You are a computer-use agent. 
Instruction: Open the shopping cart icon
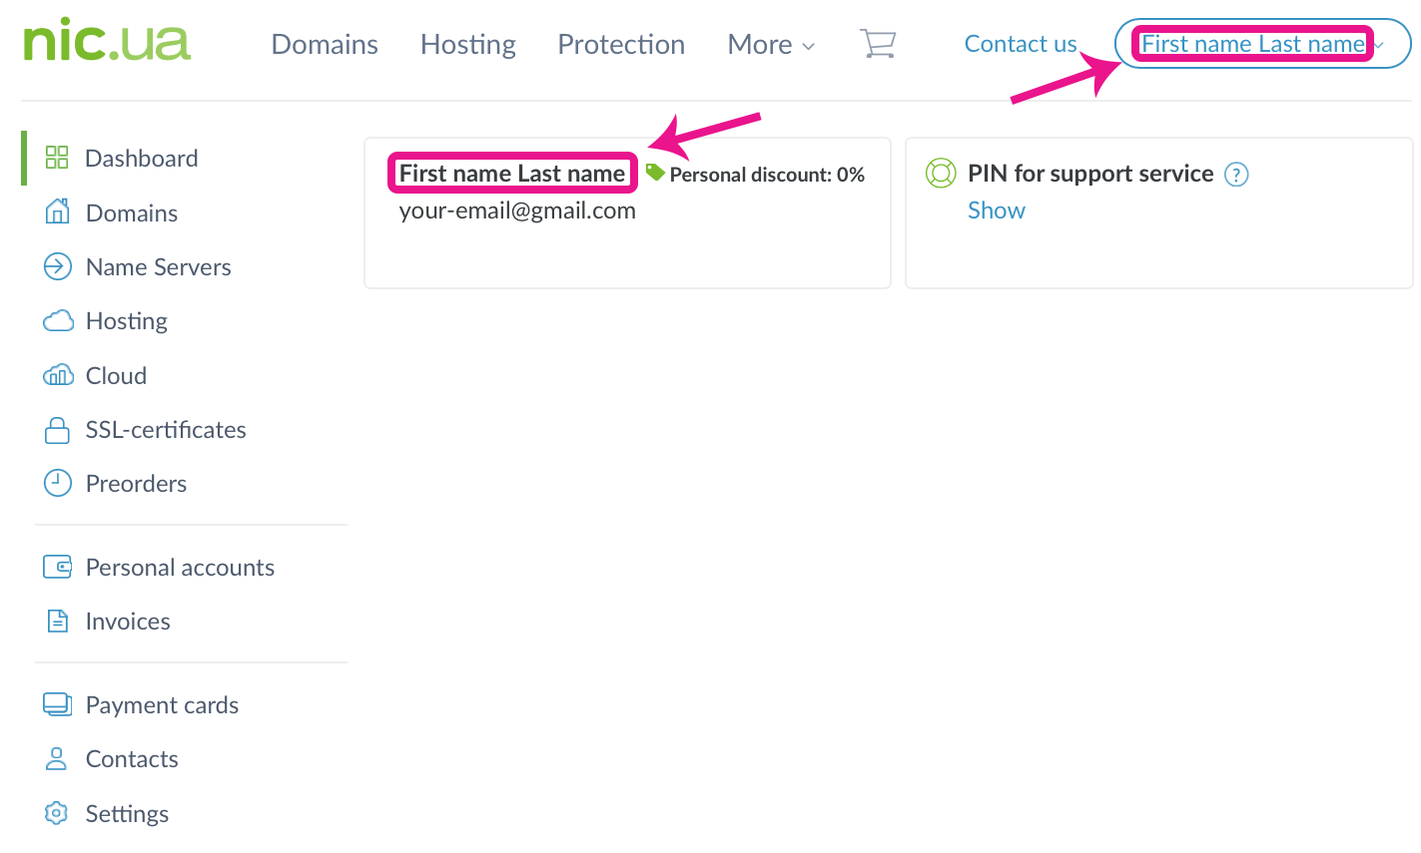pos(878,44)
